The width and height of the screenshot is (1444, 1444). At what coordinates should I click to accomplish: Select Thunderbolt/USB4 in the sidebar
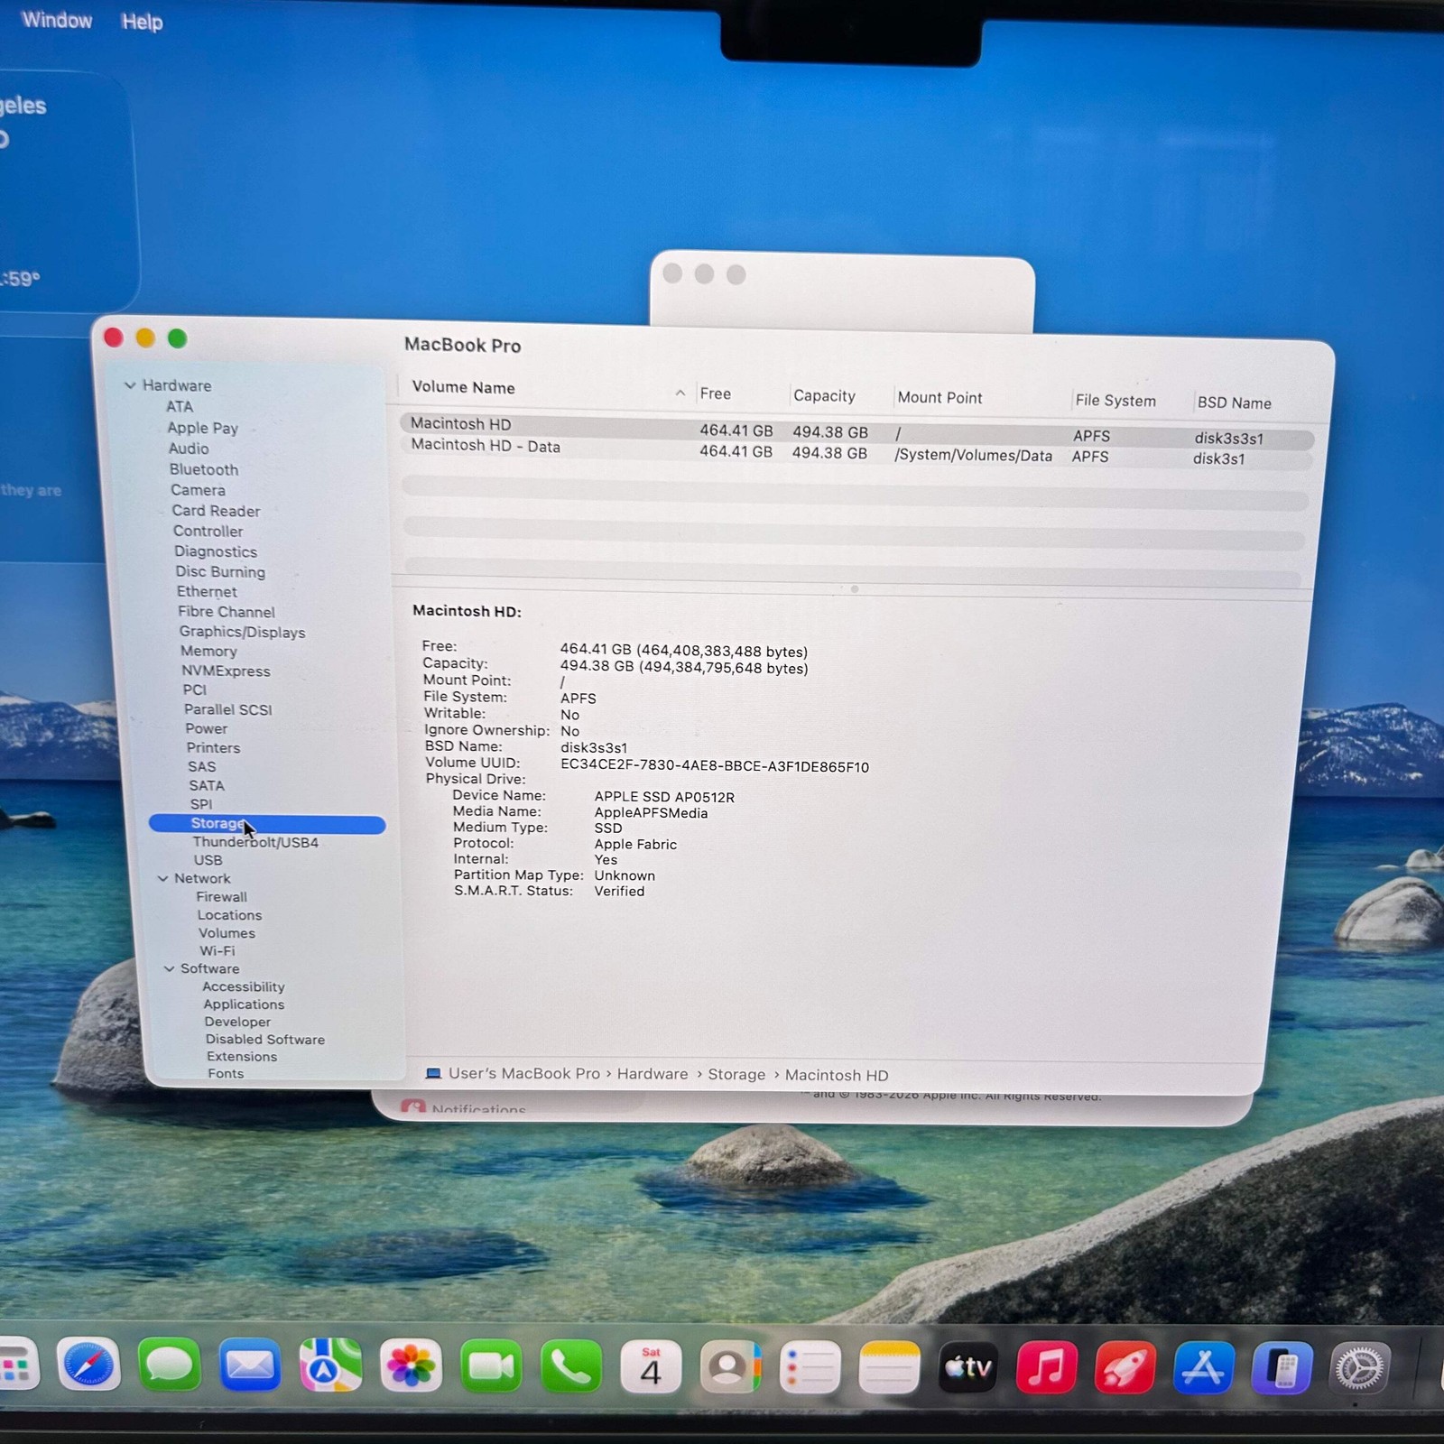(255, 842)
